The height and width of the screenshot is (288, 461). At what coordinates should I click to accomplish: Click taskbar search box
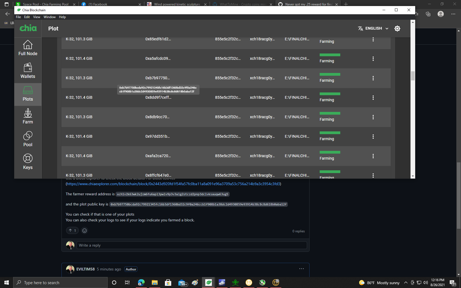(x=60, y=283)
